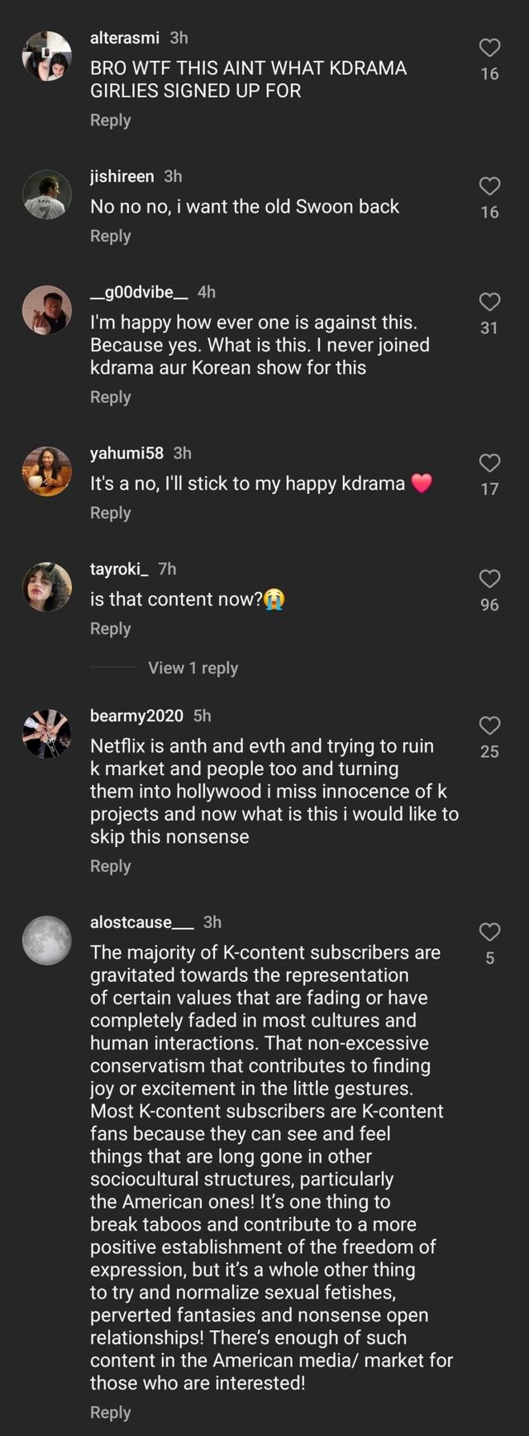The height and width of the screenshot is (1436, 529).
Task: Tap the heart beside bearmy2020's comment
Action: 489,725
